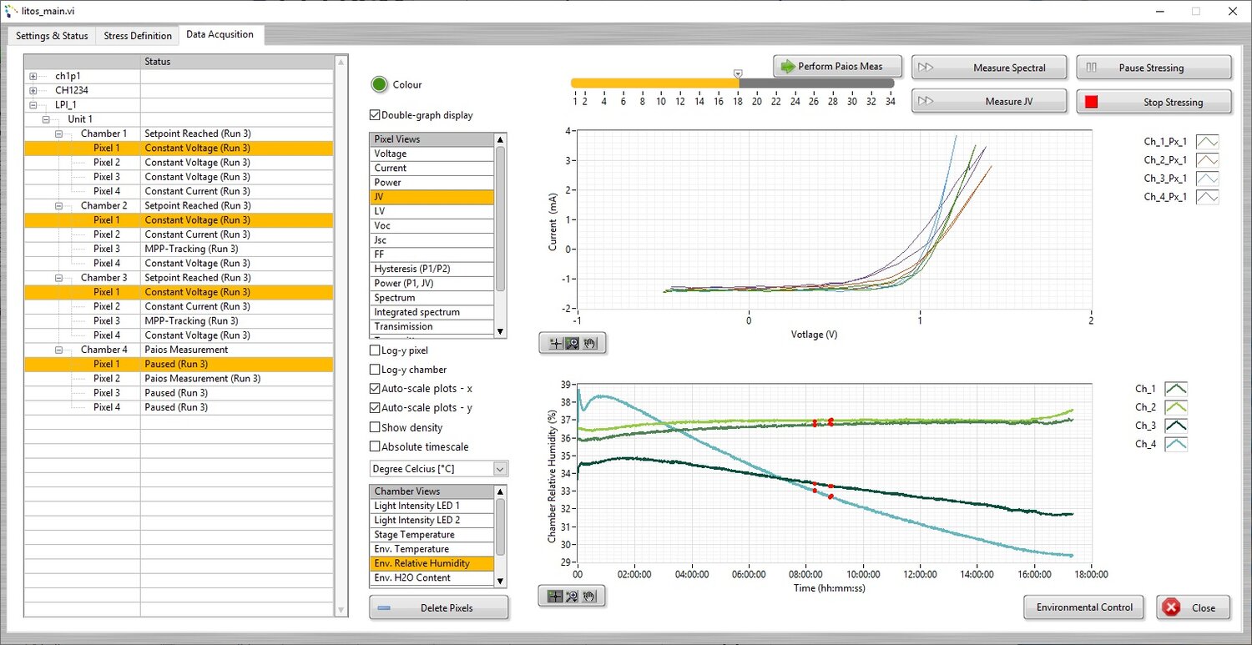This screenshot has height=645, width=1252.
Task: Toggle Auto-scale plots - y checkbox
Action: [375, 408]
